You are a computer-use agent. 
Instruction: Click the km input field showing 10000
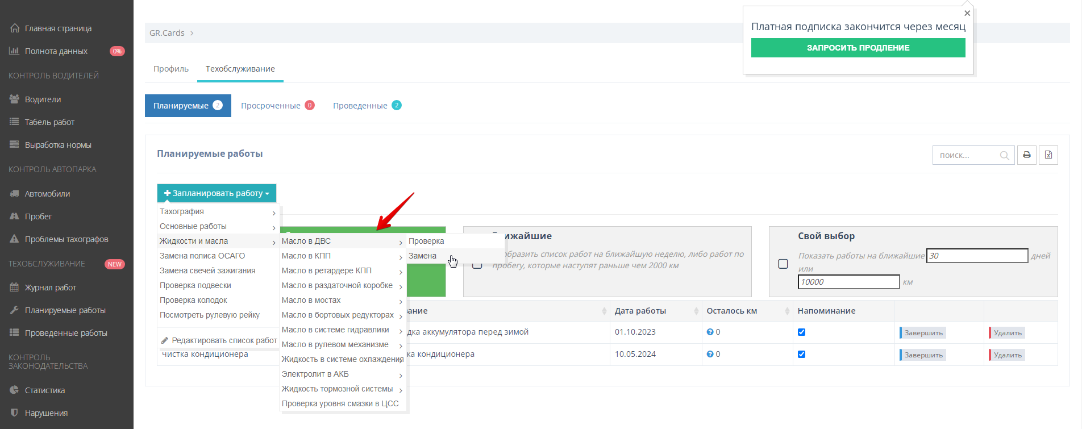tap(848, 282)
